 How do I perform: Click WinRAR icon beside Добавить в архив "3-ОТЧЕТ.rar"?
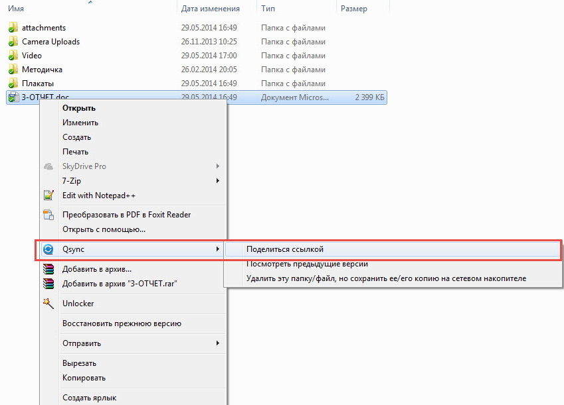(48, 284)
